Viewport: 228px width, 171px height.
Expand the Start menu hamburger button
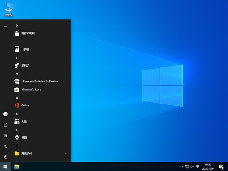5,26
